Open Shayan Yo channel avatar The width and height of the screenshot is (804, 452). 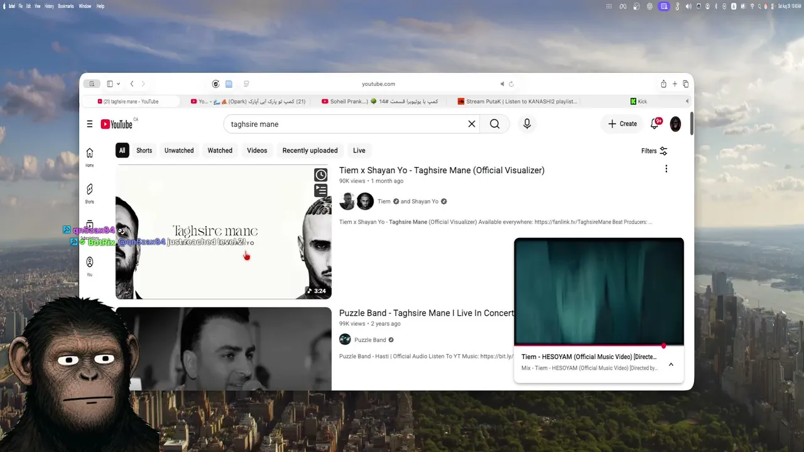coord(365,202)
